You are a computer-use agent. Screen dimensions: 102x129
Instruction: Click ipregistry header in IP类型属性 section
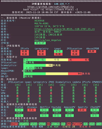41,49
